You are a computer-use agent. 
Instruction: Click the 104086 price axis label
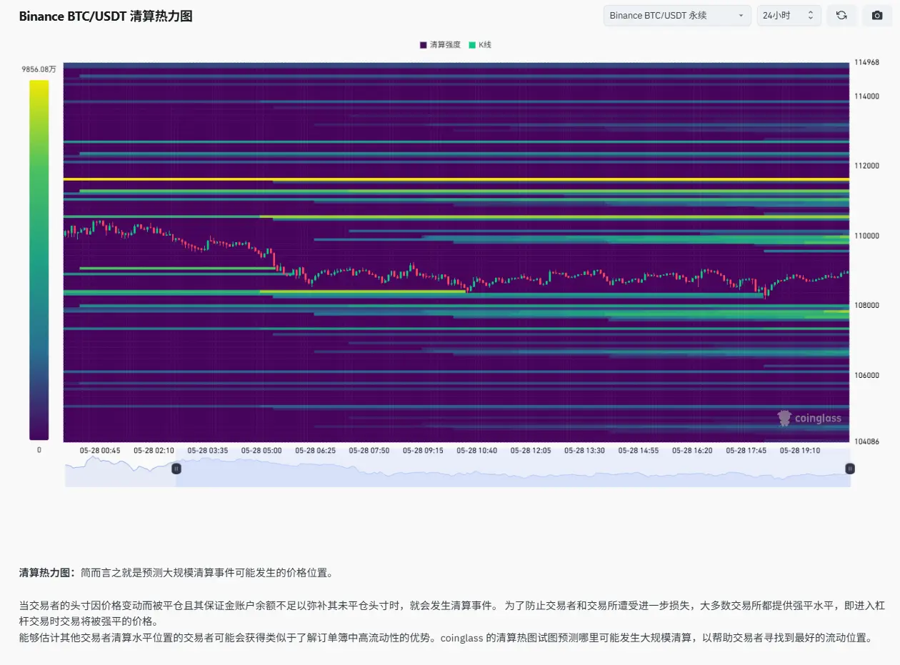[x=866, y=441]
